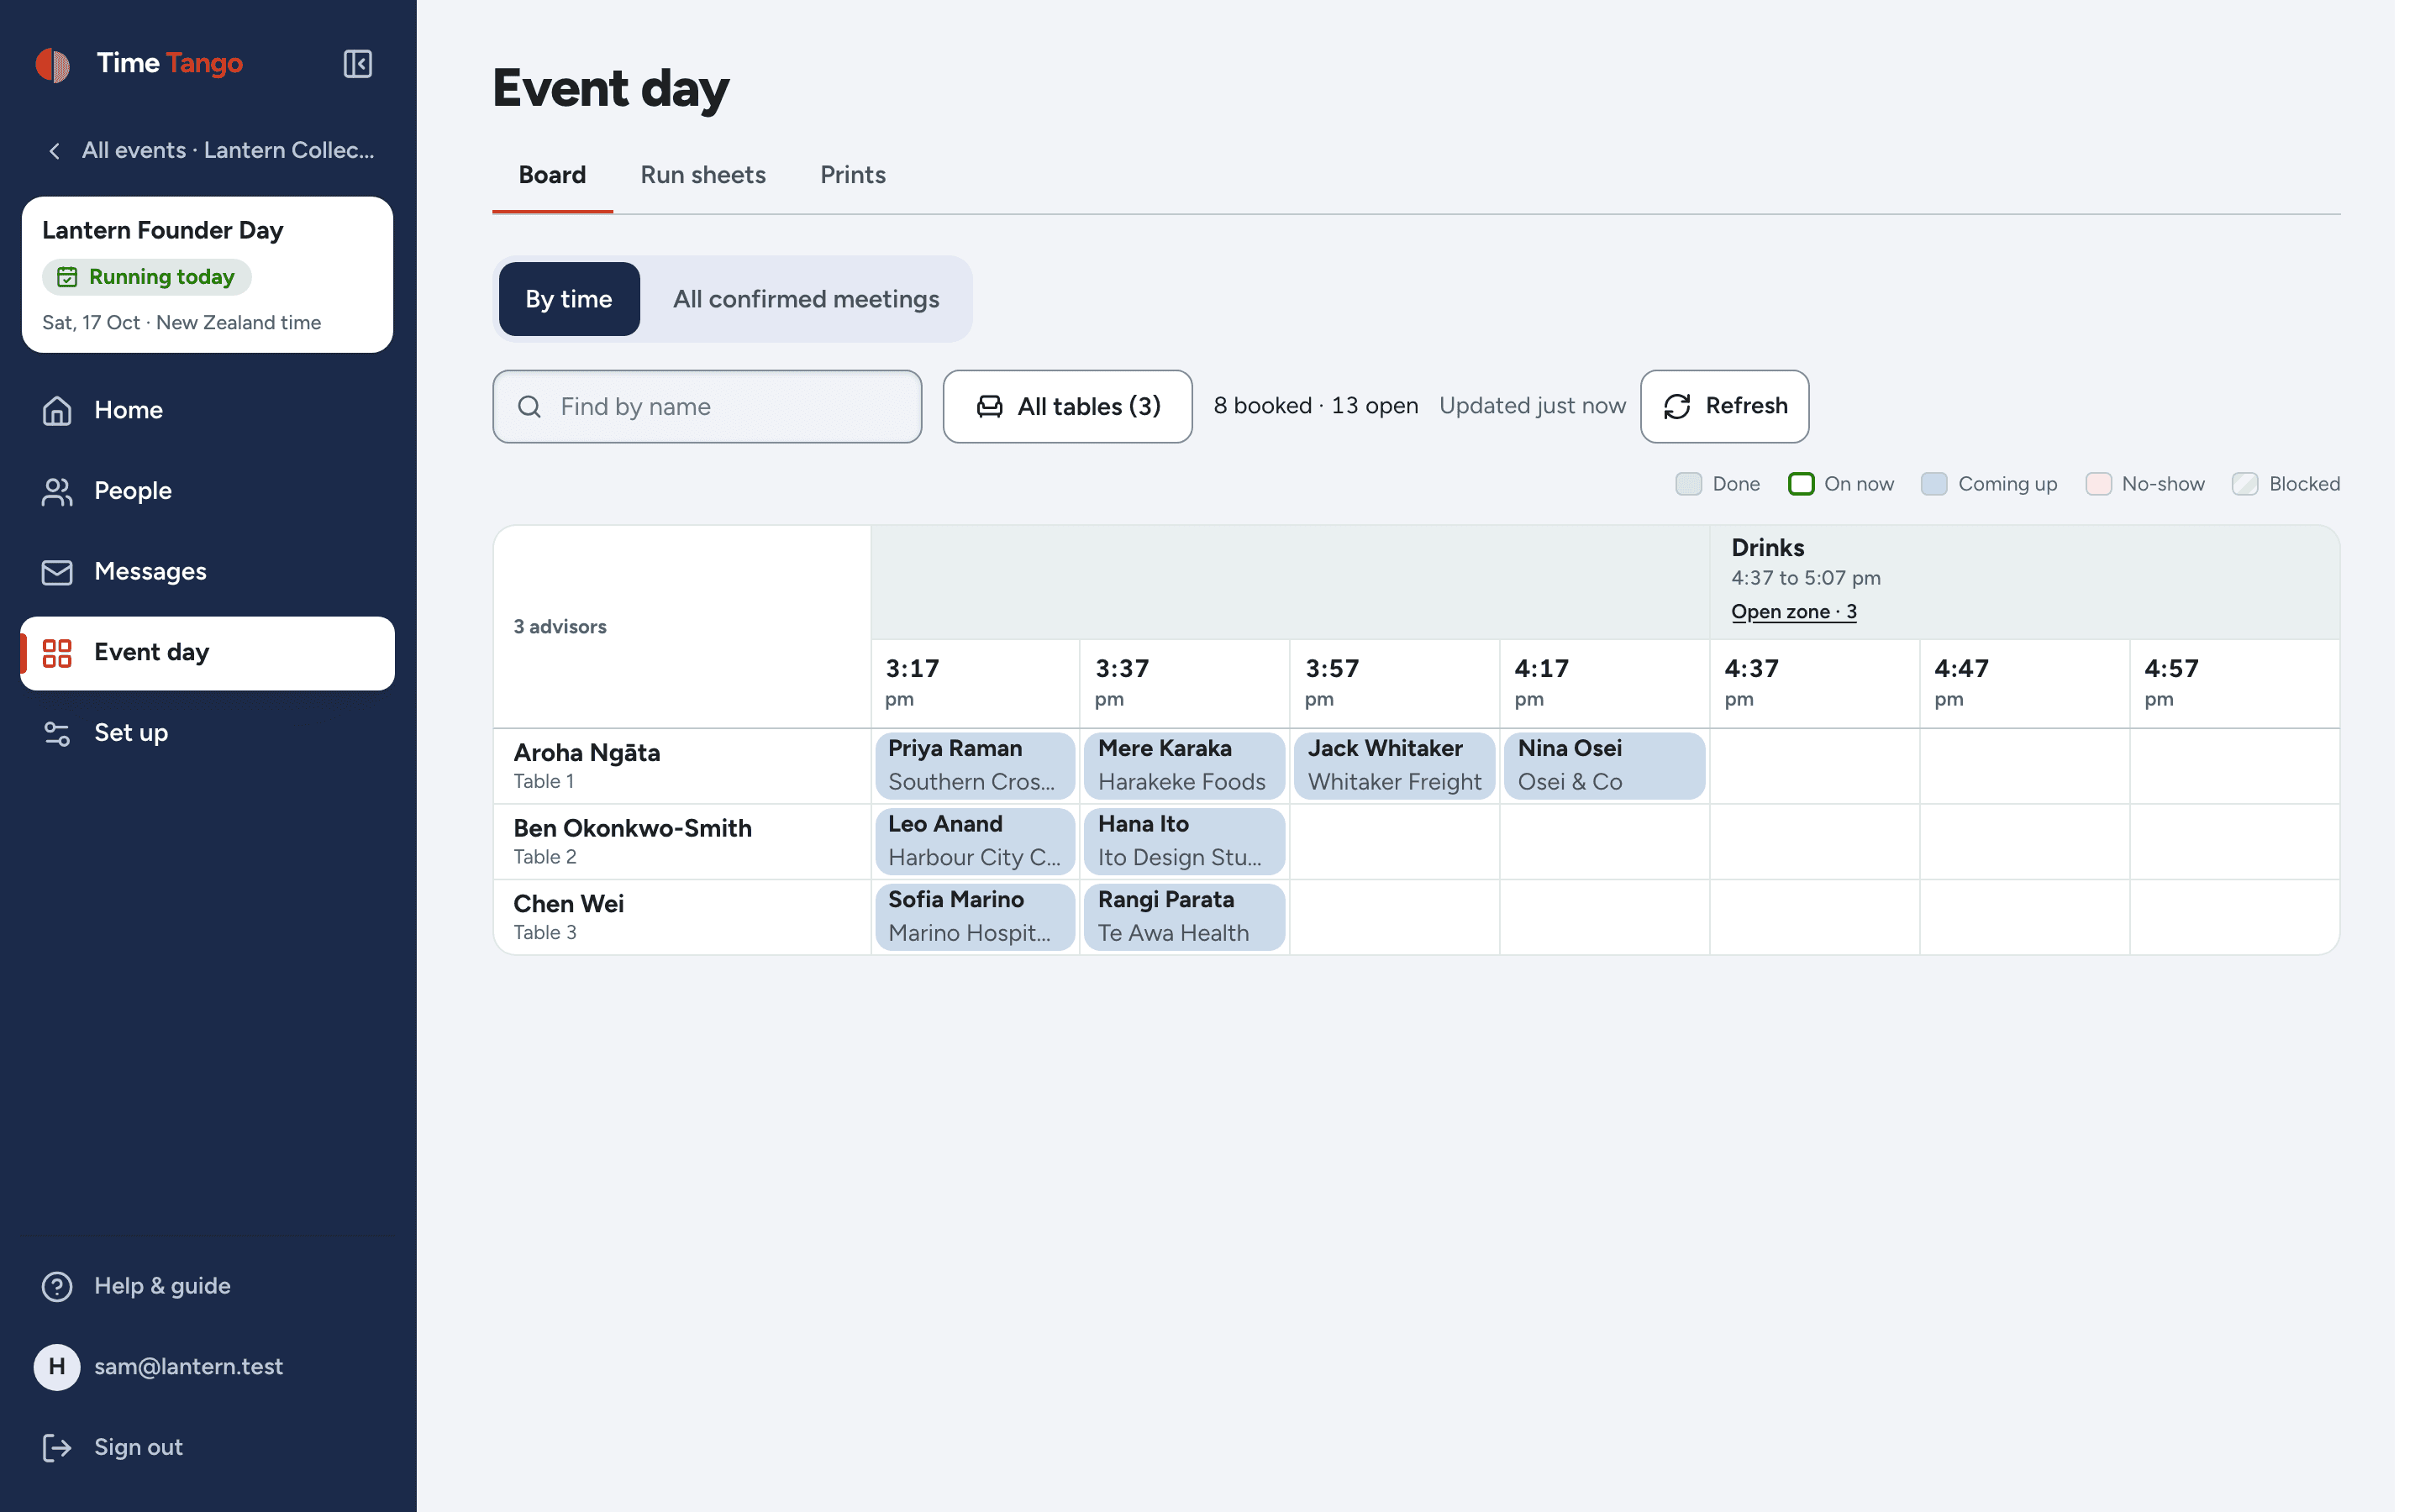Click the No-show legend swatch
Image resolution: width=2420 pixels, height=1512 pixels.
click(2098, 484)
